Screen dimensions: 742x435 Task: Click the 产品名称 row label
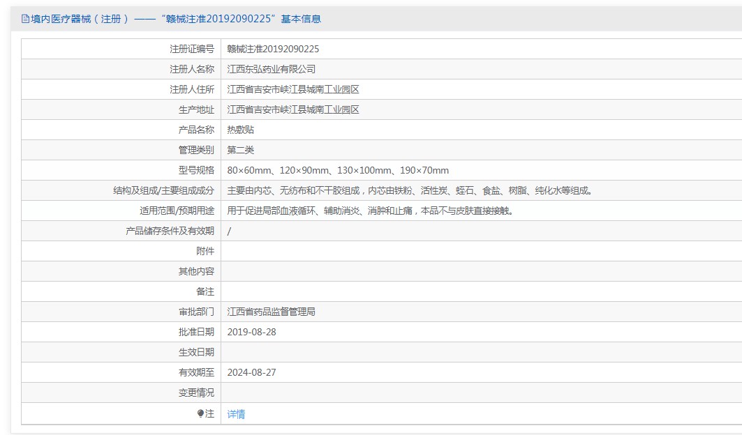(196, 130)
